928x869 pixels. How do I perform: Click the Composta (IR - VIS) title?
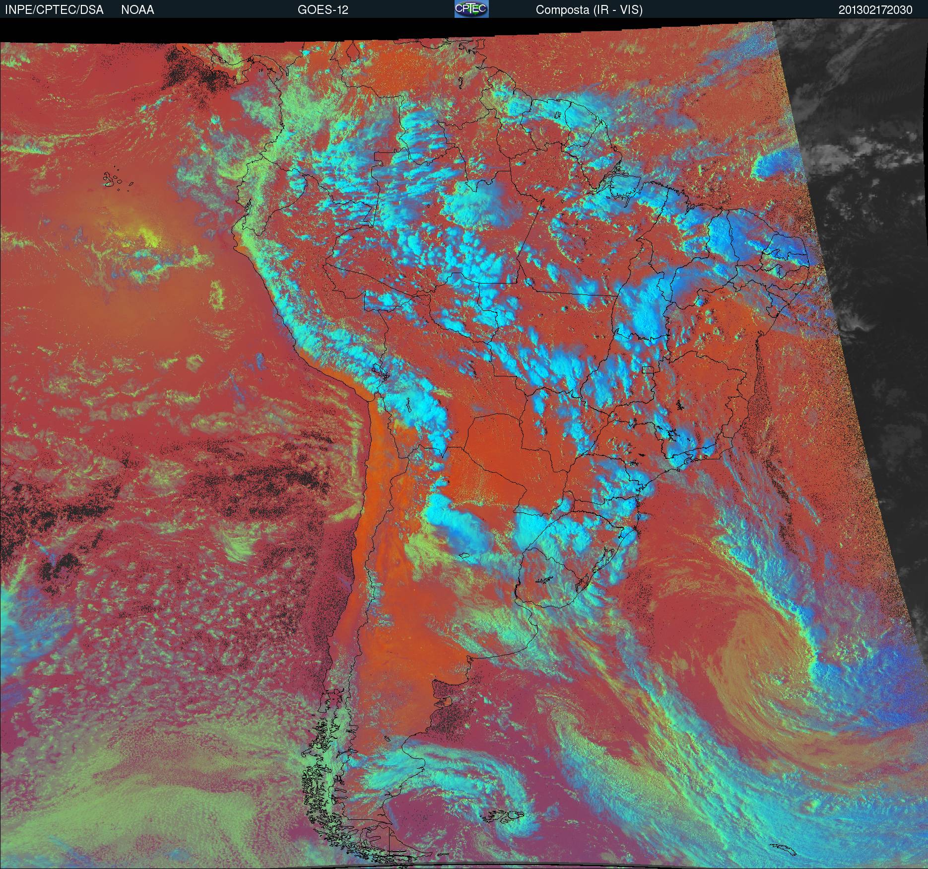coord(589,10)
